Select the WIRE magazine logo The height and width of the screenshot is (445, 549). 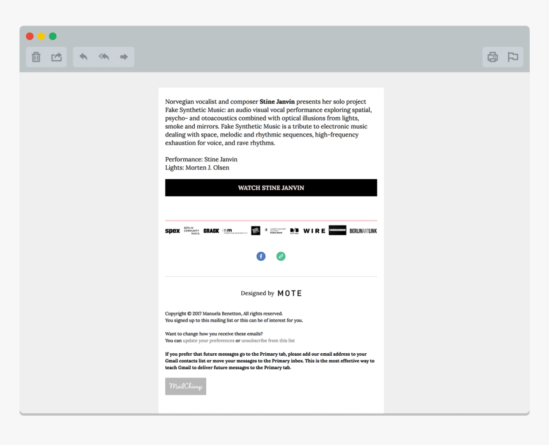313,230
